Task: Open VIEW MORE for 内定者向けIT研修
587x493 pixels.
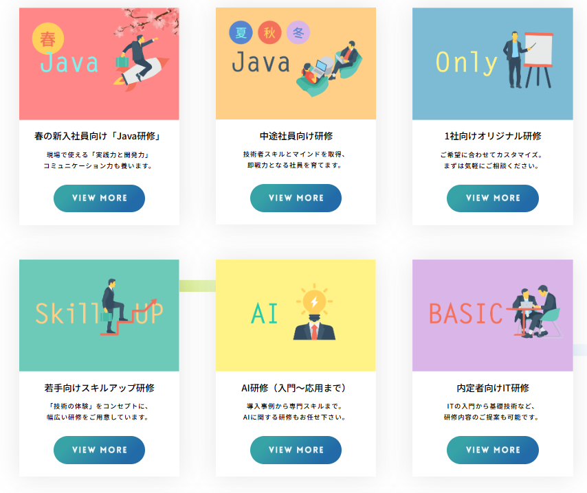Action: [x=493, y=450]
